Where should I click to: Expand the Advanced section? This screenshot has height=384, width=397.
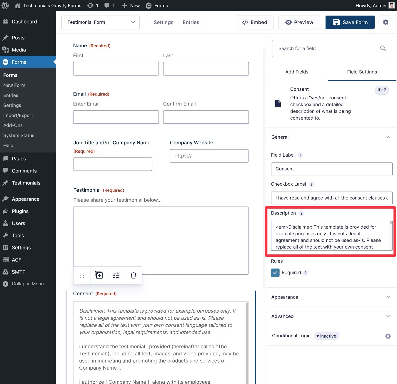(388, 316)
